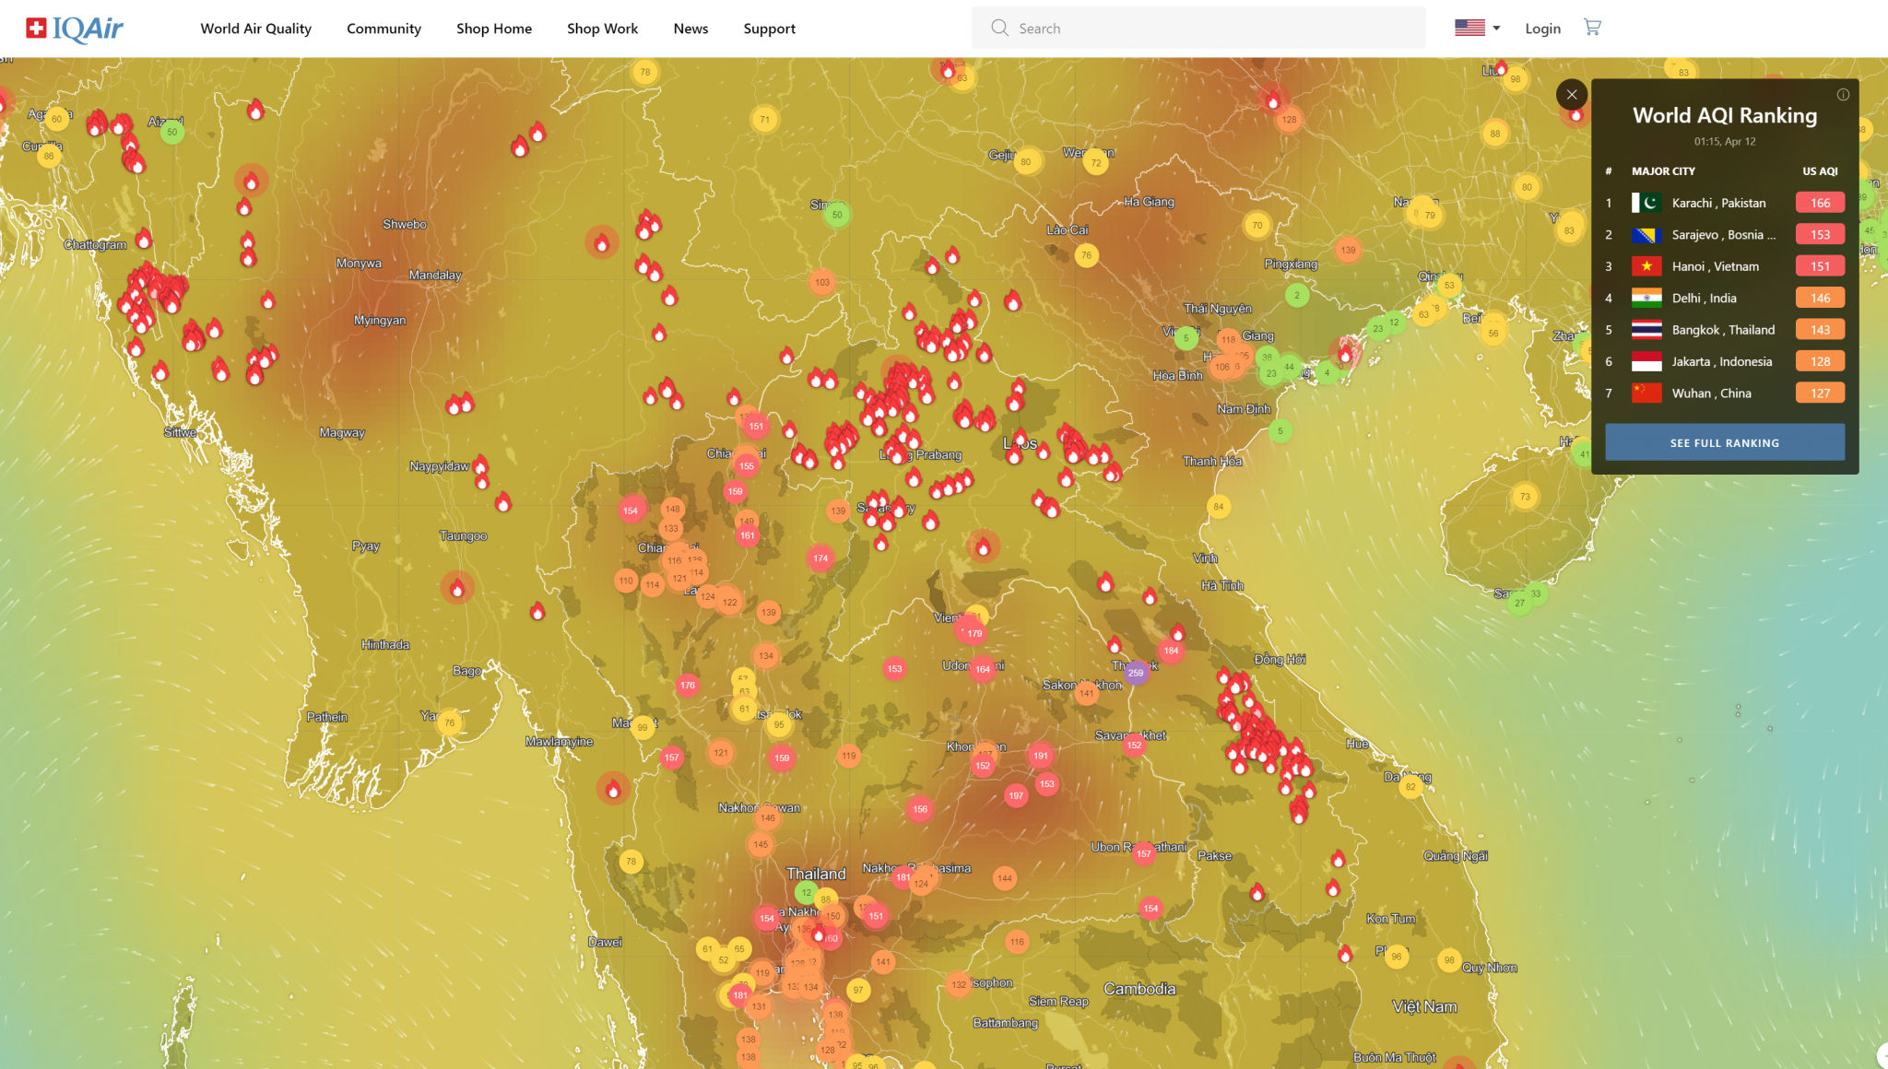Click the 179 AQI marker near Vientiane
This screenshot has width=1888, height=1069.
coord(974,633)
